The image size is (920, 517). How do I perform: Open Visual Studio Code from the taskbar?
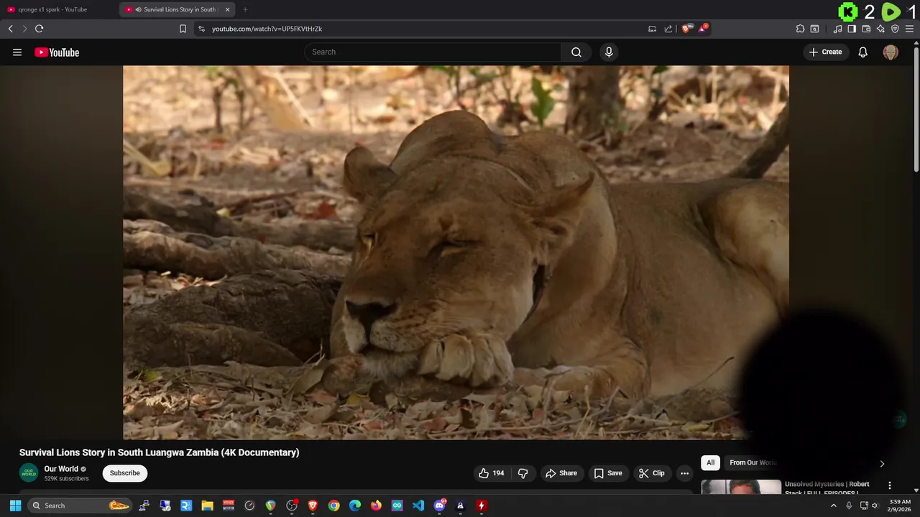click(x=418, y=506)
